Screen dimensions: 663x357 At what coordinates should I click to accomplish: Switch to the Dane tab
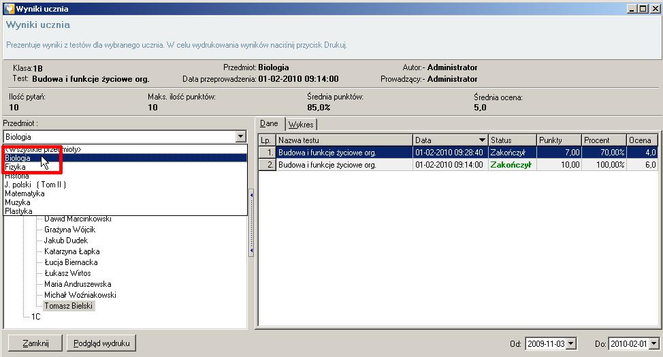pos(270,123)
